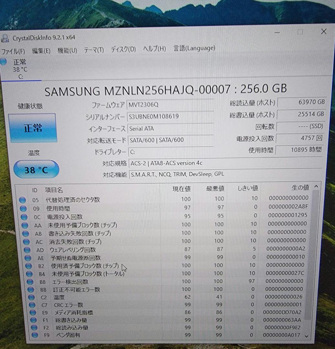The image size is (335, 349).
Task: Click the status icon for attribute F1
Action: pos(34,320)
